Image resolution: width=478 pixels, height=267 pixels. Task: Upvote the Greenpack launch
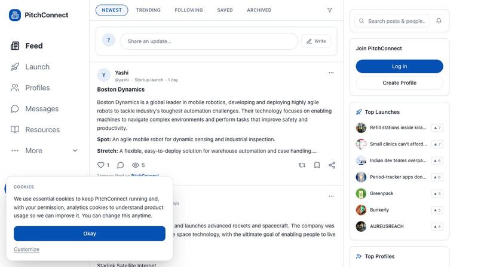pyautogui.click(x=437, y=194)
